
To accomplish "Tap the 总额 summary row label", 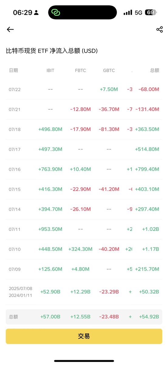I will 13,317.
